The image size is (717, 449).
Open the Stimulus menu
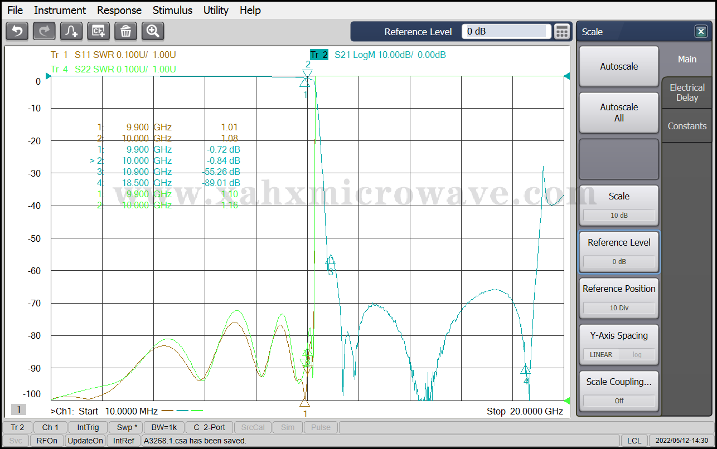(x=172, y=10)
